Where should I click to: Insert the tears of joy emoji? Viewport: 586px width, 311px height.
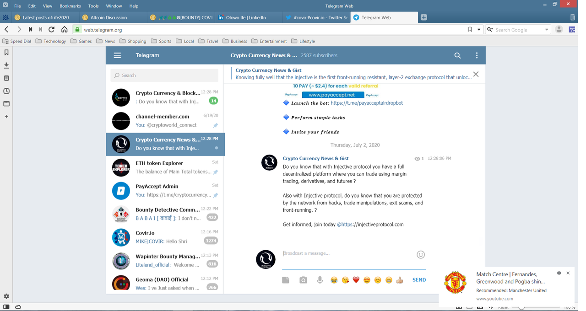(x=334, y=280)
